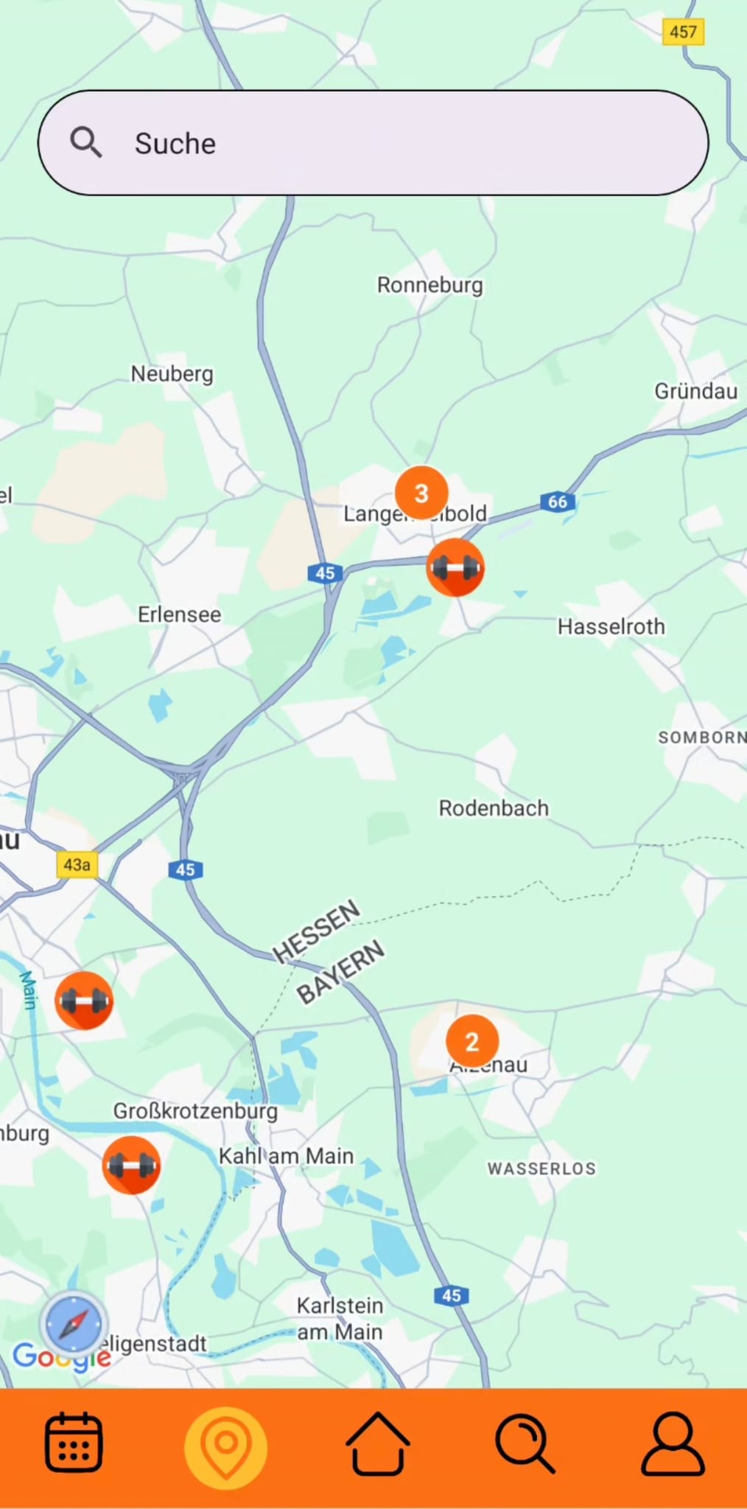Expand the cluster marker showing 3

[421, 492]
